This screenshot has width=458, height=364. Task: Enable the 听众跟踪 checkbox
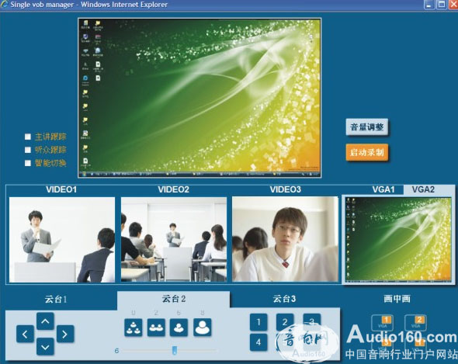pos(28,150)
